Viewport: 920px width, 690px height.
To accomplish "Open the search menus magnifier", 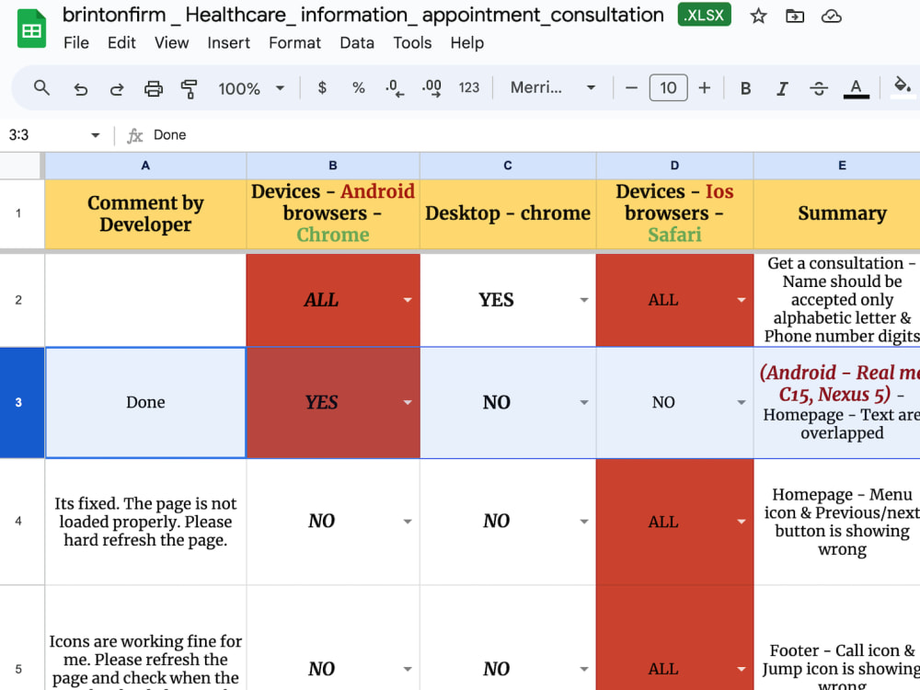I will pos(41,88).
